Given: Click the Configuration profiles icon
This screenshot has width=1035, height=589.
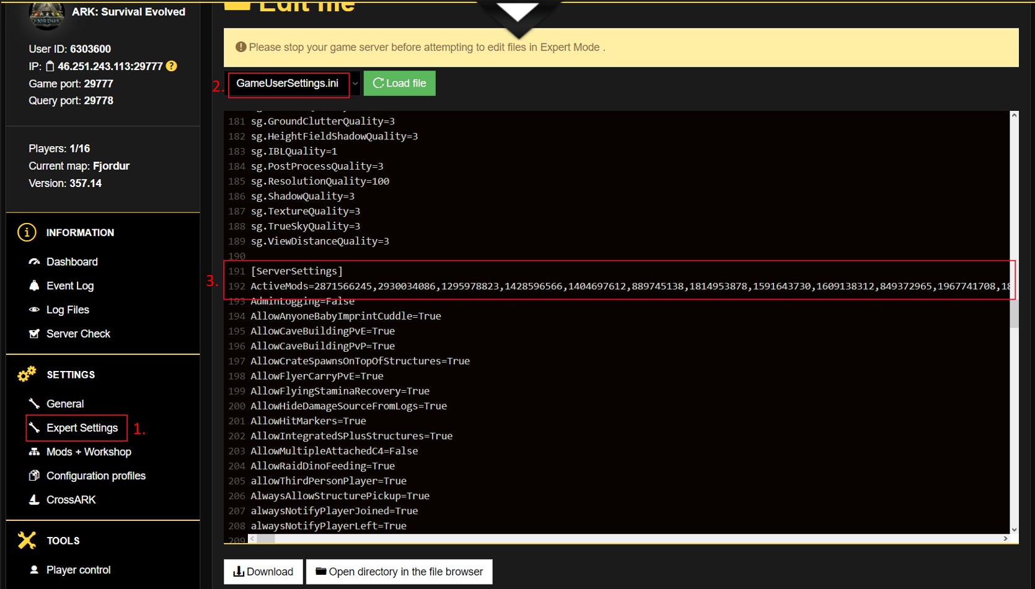Looking at the screenshot, I should [x=34, y=476].
